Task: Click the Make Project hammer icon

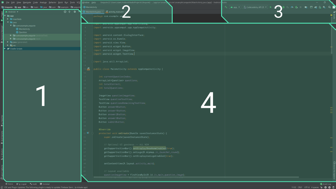Action: coord(226,7)
